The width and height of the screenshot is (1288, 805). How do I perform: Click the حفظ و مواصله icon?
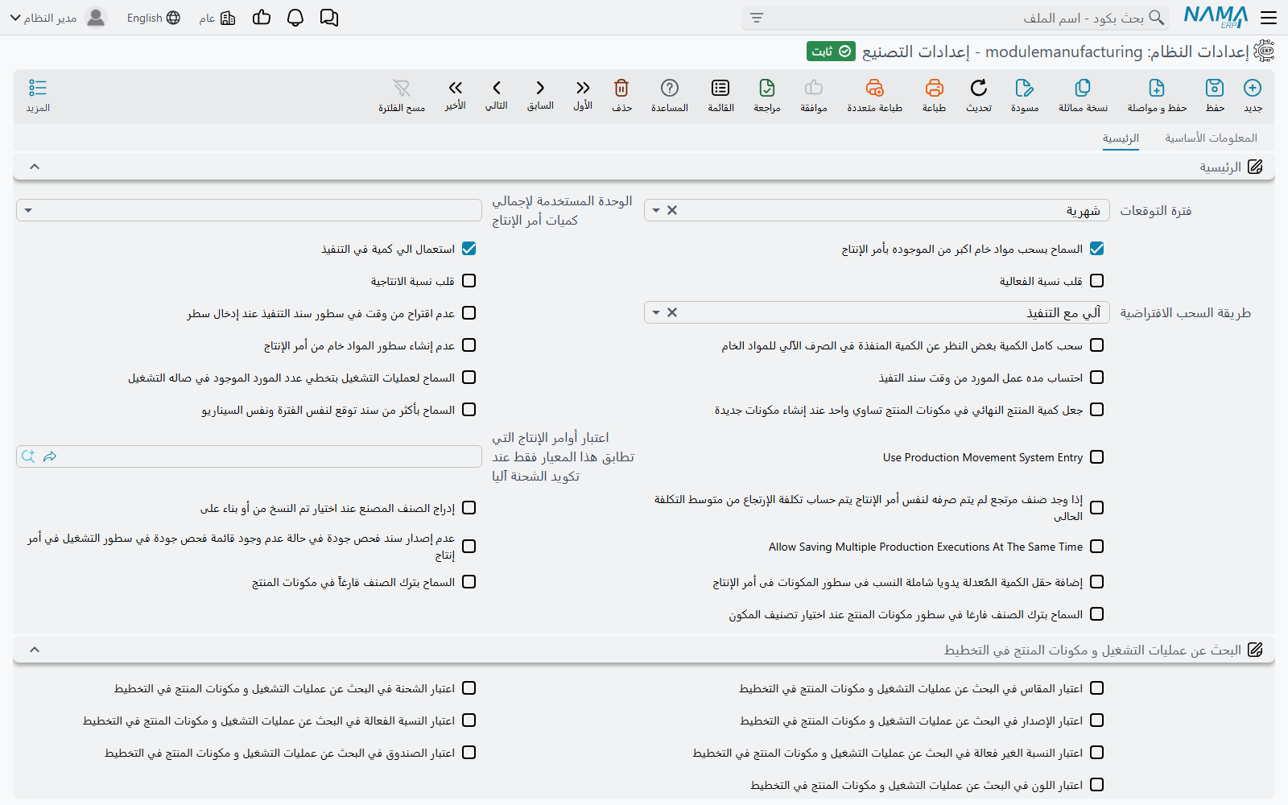[x=1157, y=88]
